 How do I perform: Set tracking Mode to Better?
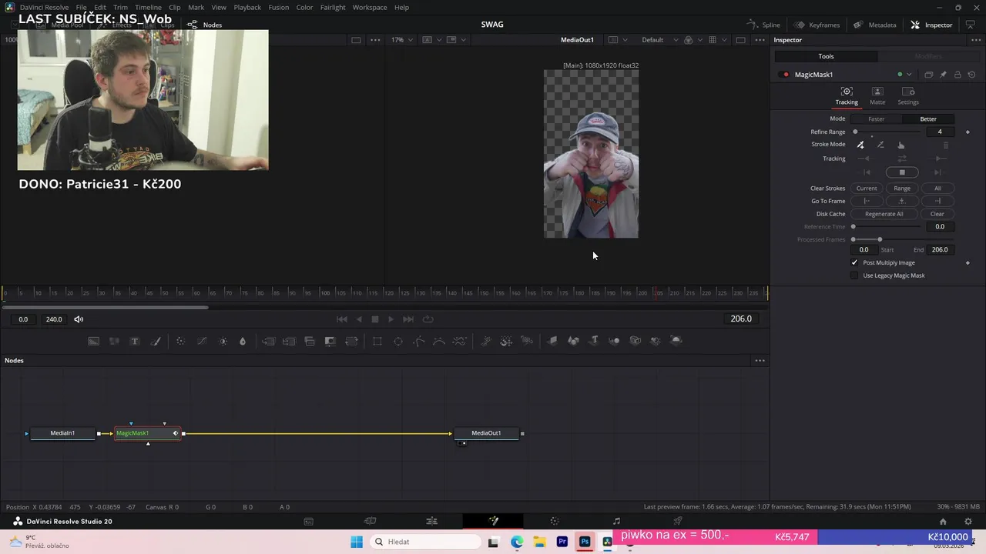tap(928, 118)
